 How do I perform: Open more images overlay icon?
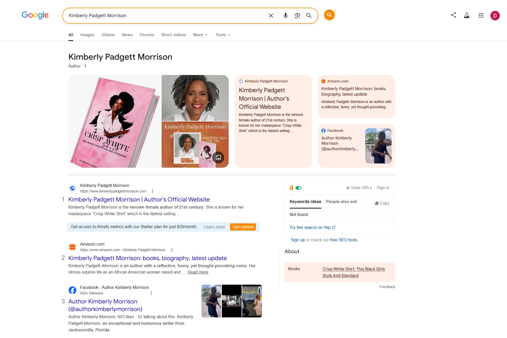(218, 157)
